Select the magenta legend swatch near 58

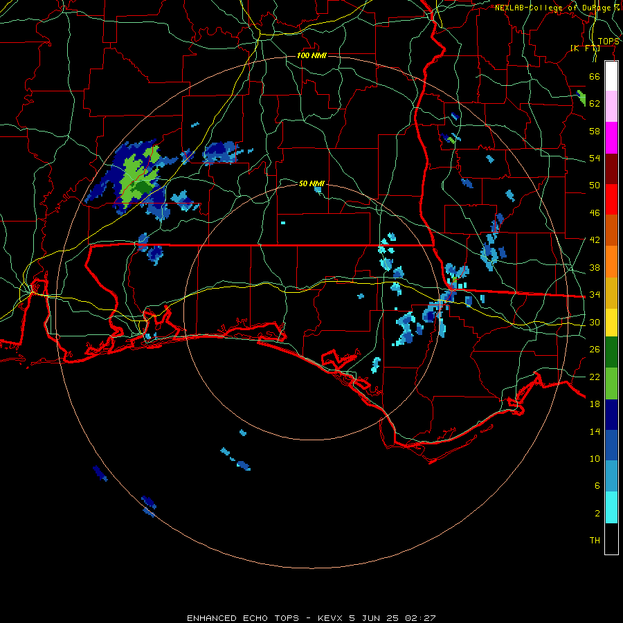pos(611,138)
